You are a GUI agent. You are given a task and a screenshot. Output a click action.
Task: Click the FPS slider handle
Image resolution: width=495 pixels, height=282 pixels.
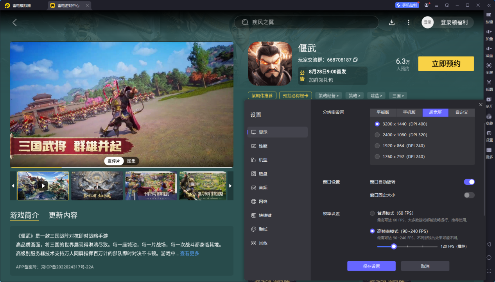tap(394, 246)
